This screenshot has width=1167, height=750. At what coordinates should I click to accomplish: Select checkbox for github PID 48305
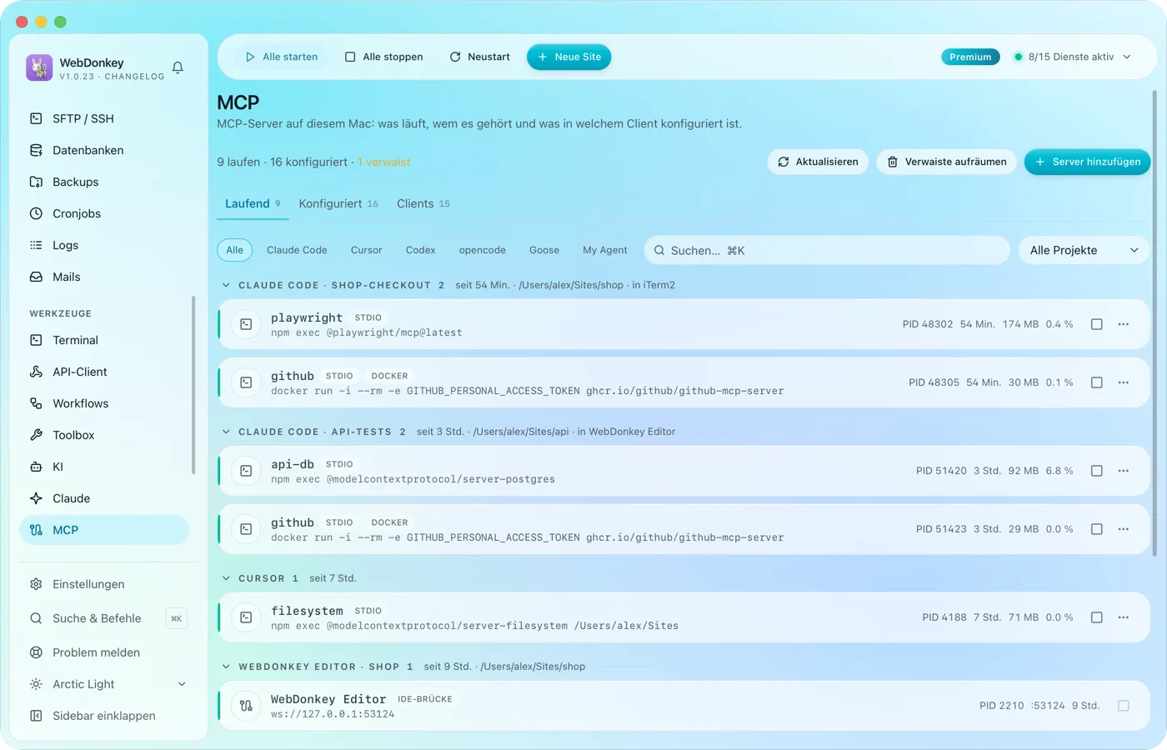(1097, 382)
